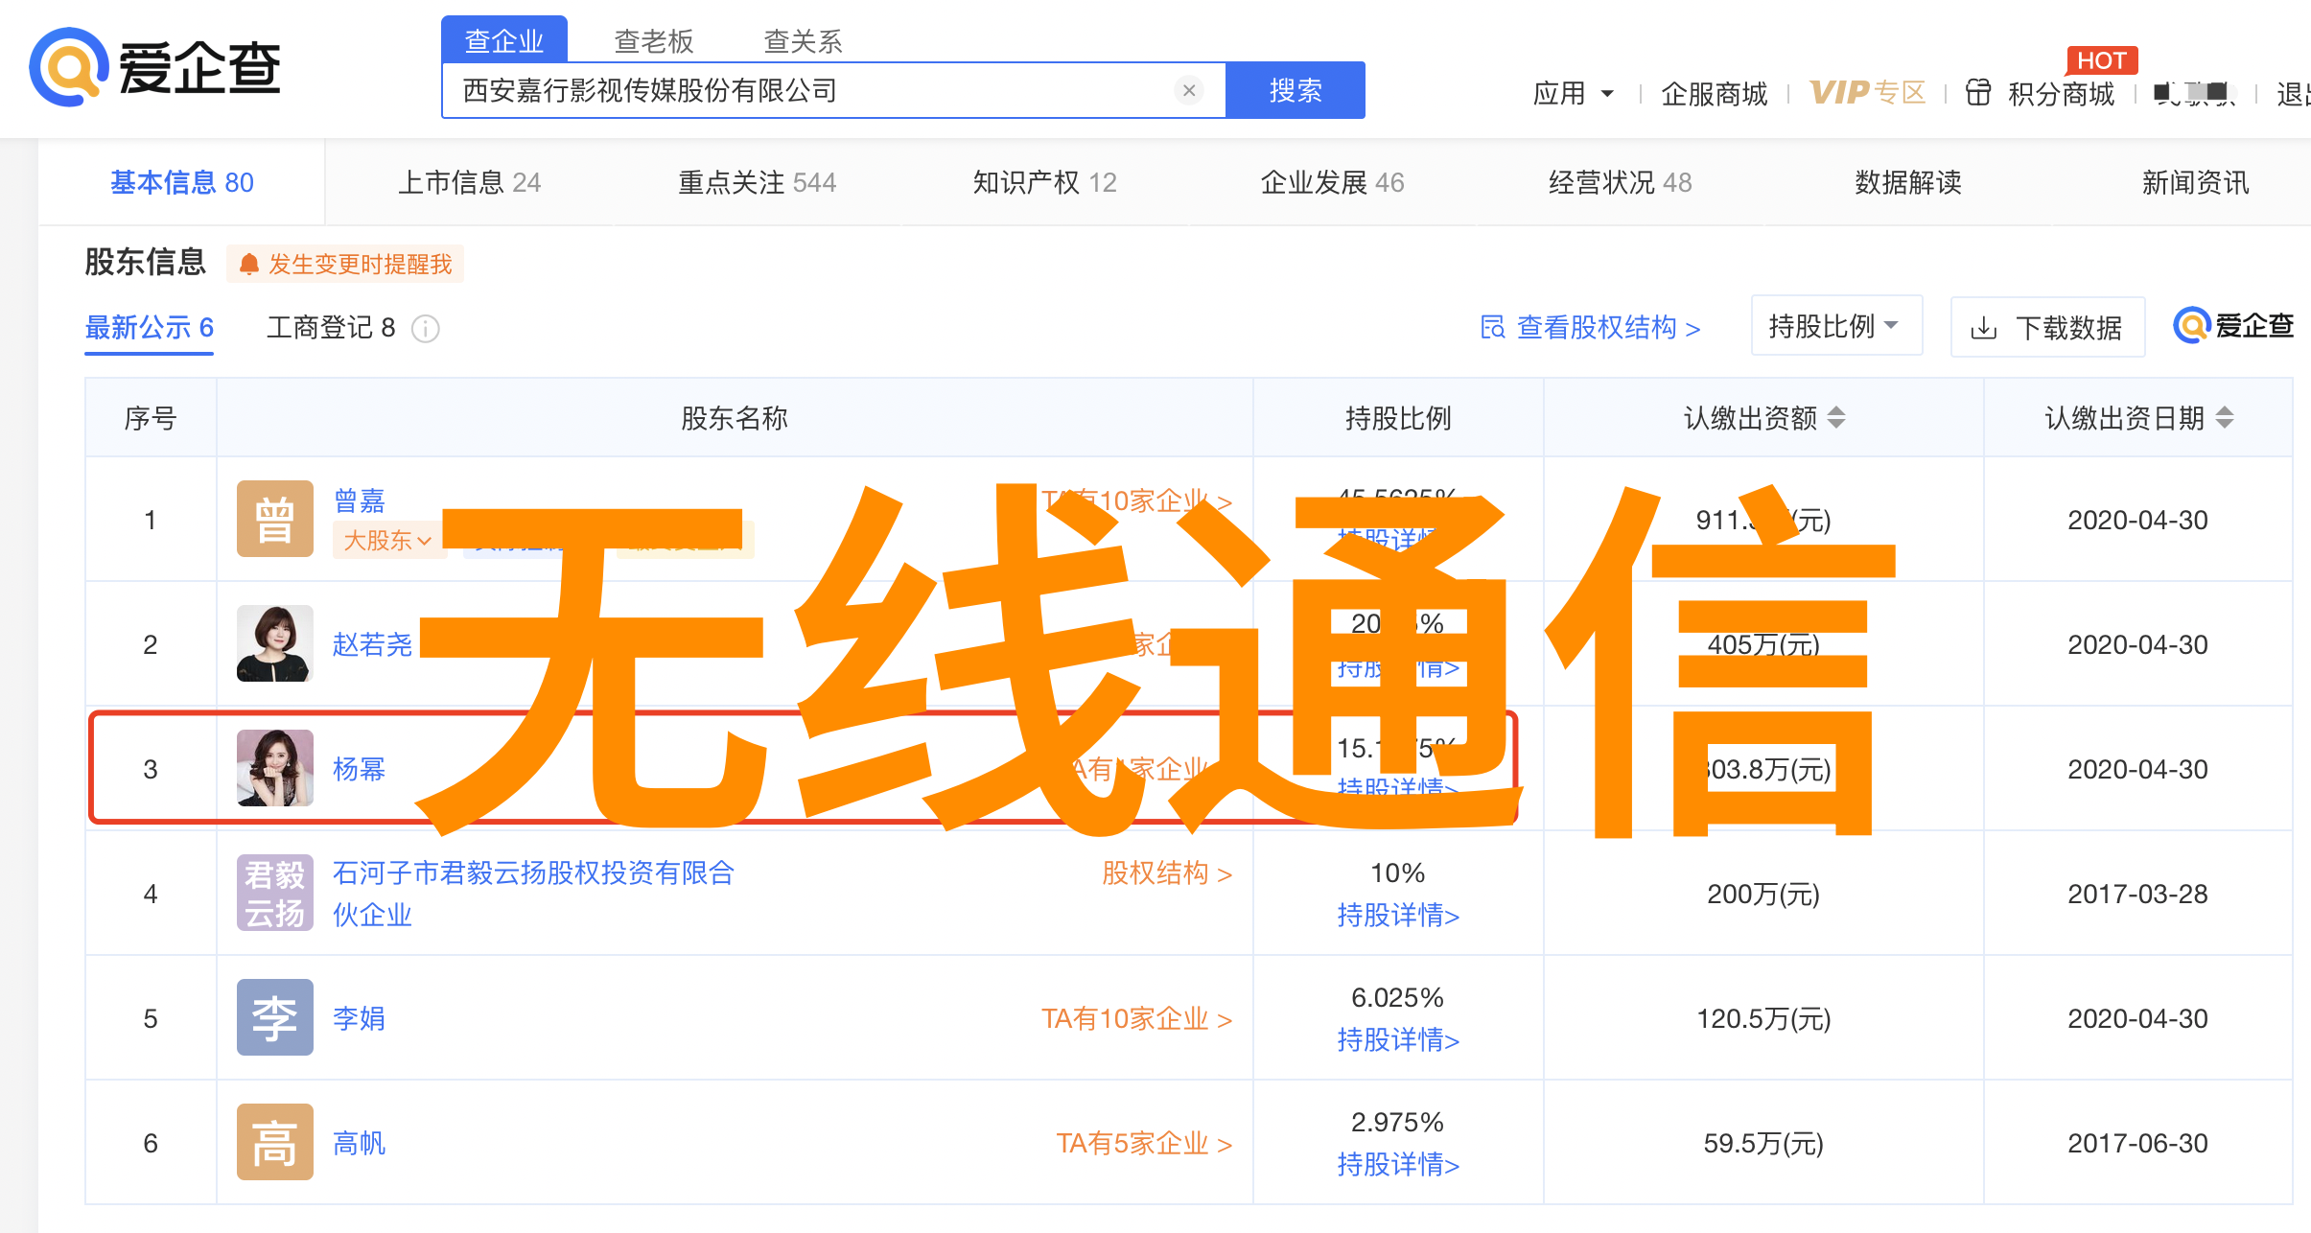Click the 积分商城 gift icon
This screenshot has height=1233, width=2311.
coord(1978,92)
